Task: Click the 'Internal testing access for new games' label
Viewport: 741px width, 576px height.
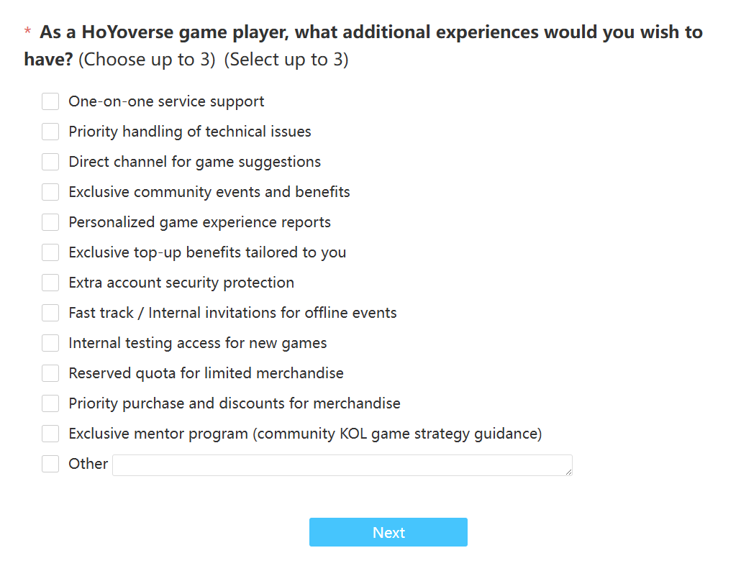Action: 198,343
